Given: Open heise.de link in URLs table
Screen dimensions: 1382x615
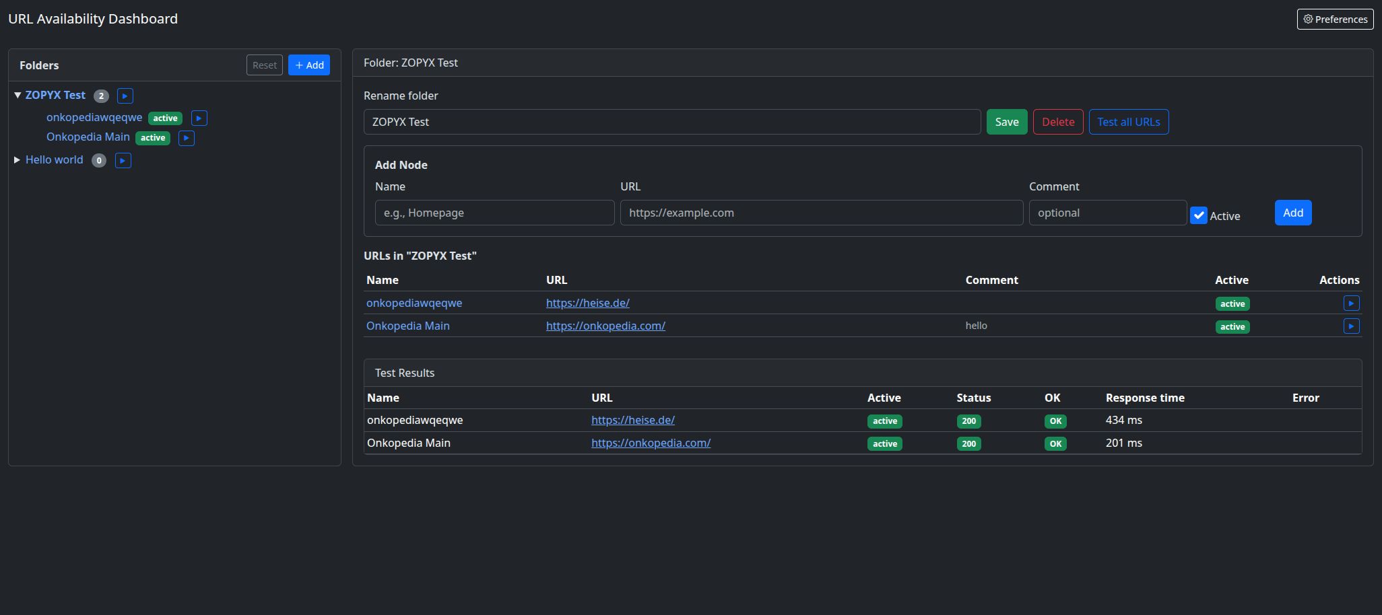Looking at the screenshot, I should pos(587,303).
